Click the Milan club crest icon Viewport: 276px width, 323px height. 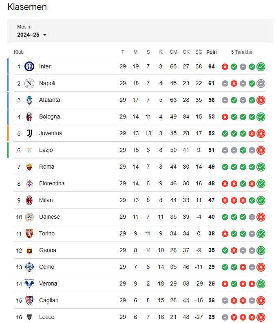[29, 200]
